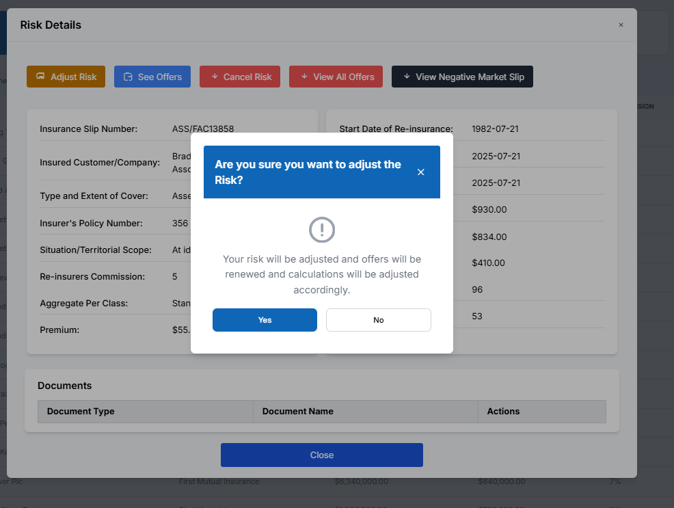Click the Documents section title
The height and width of the screenshot is (508, 674).
coord(64,386)
